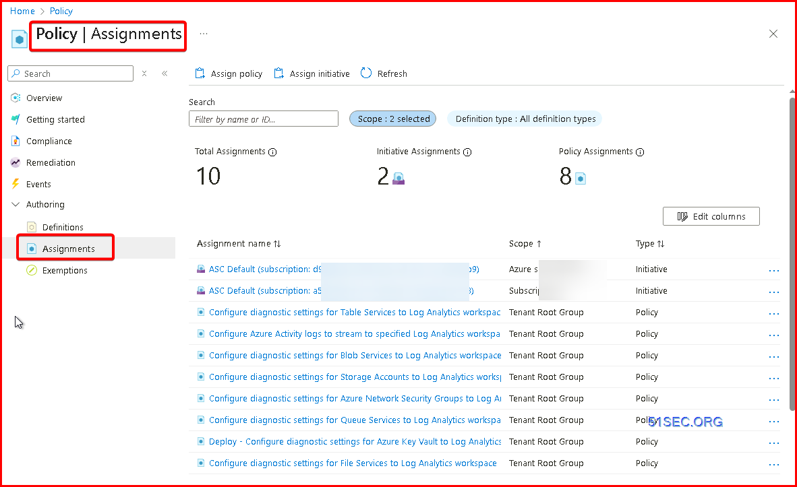Open the ellipsis menu for Storage Accounts row
This screenshot has height=487, width=797.
click(x=773, y=379)
